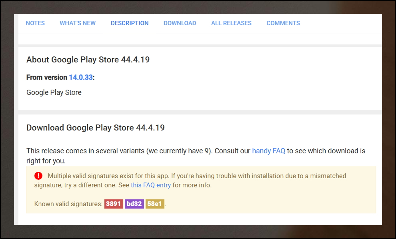The height and width of the screenshot is (239, 396).
Task: Click the purple bd32 signature badge
Action: click(x=134, y=204)
